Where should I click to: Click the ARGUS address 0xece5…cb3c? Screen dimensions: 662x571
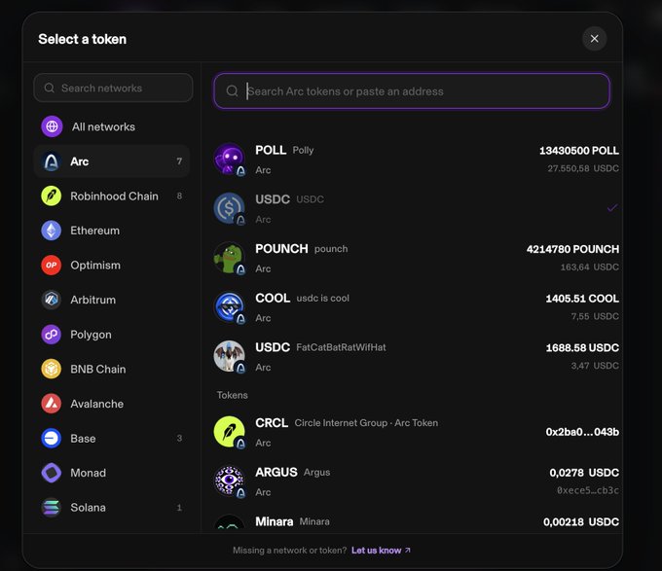[x=588, y=490]
